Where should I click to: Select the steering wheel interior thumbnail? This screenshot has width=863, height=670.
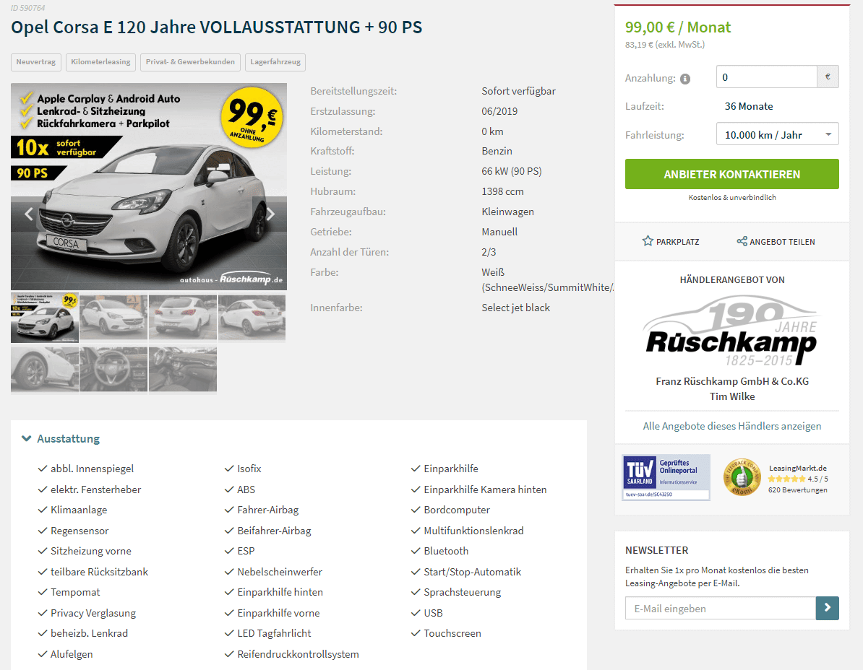(113, 369)
